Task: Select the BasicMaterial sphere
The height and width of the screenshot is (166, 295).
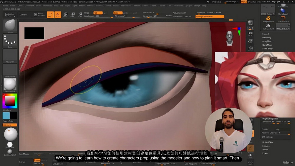Action: pyautogui.click(x=10, y=152)
